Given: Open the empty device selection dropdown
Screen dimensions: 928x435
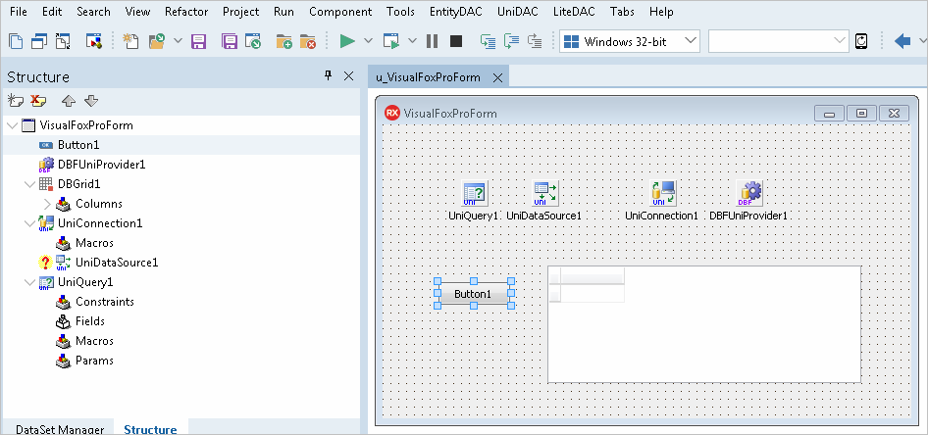Looking at the screenshot, I should click(x=779, y=41).
